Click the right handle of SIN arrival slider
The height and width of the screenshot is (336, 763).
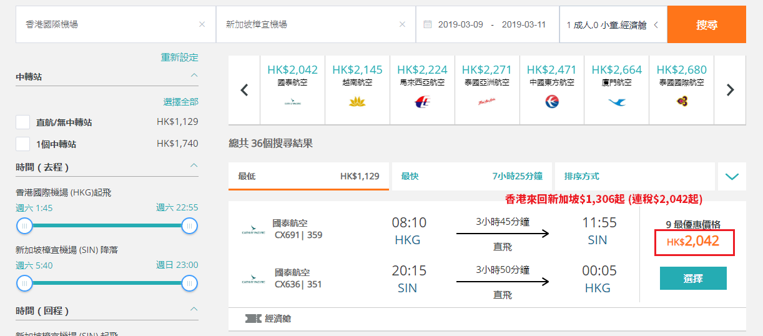click(x=189, y=283)
